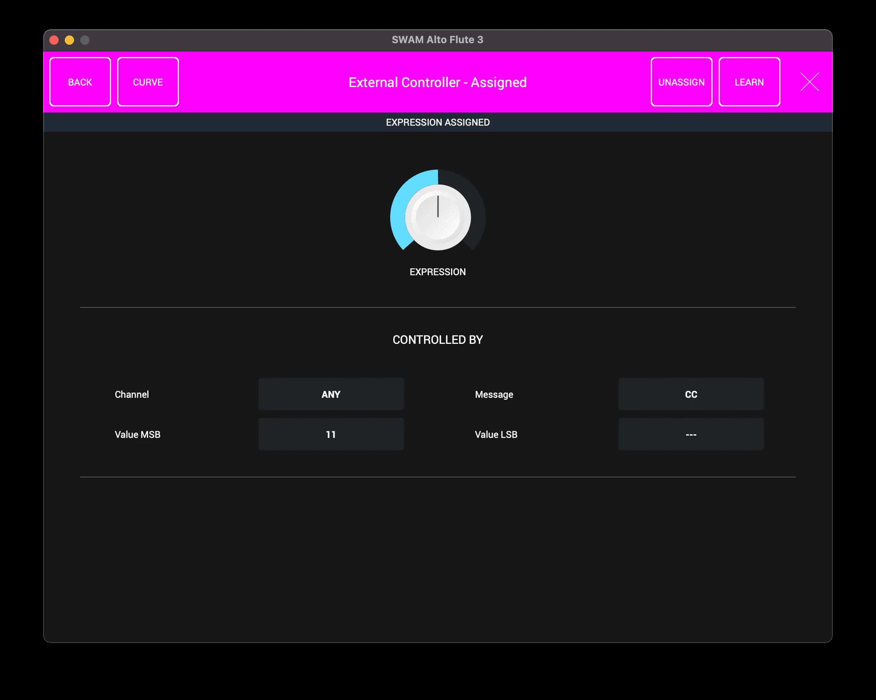Click the EXPRESSION ASSIGNED status bar

point(438,122)
